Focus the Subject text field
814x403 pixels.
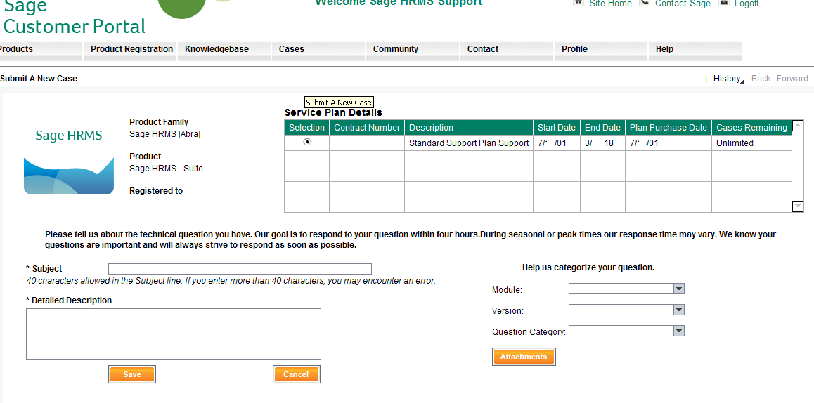(x=240, y=269)
